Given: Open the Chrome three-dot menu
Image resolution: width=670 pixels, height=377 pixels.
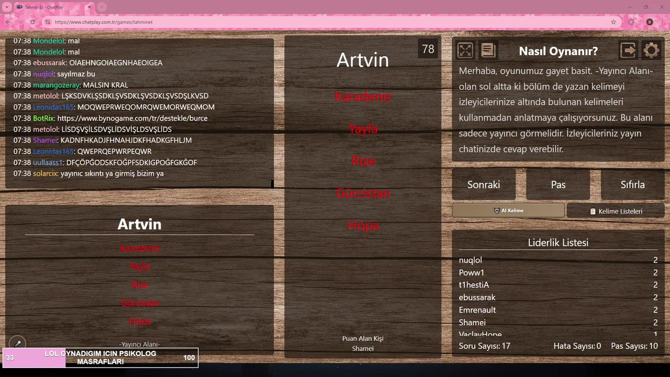Looking at the screenshot, I should pos(662,22).
